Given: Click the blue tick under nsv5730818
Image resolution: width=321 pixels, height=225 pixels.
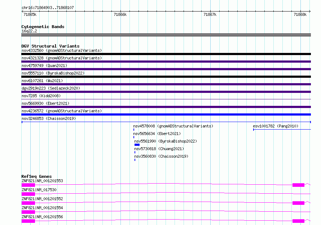Looking at the screenshot, I should point(135,152).
